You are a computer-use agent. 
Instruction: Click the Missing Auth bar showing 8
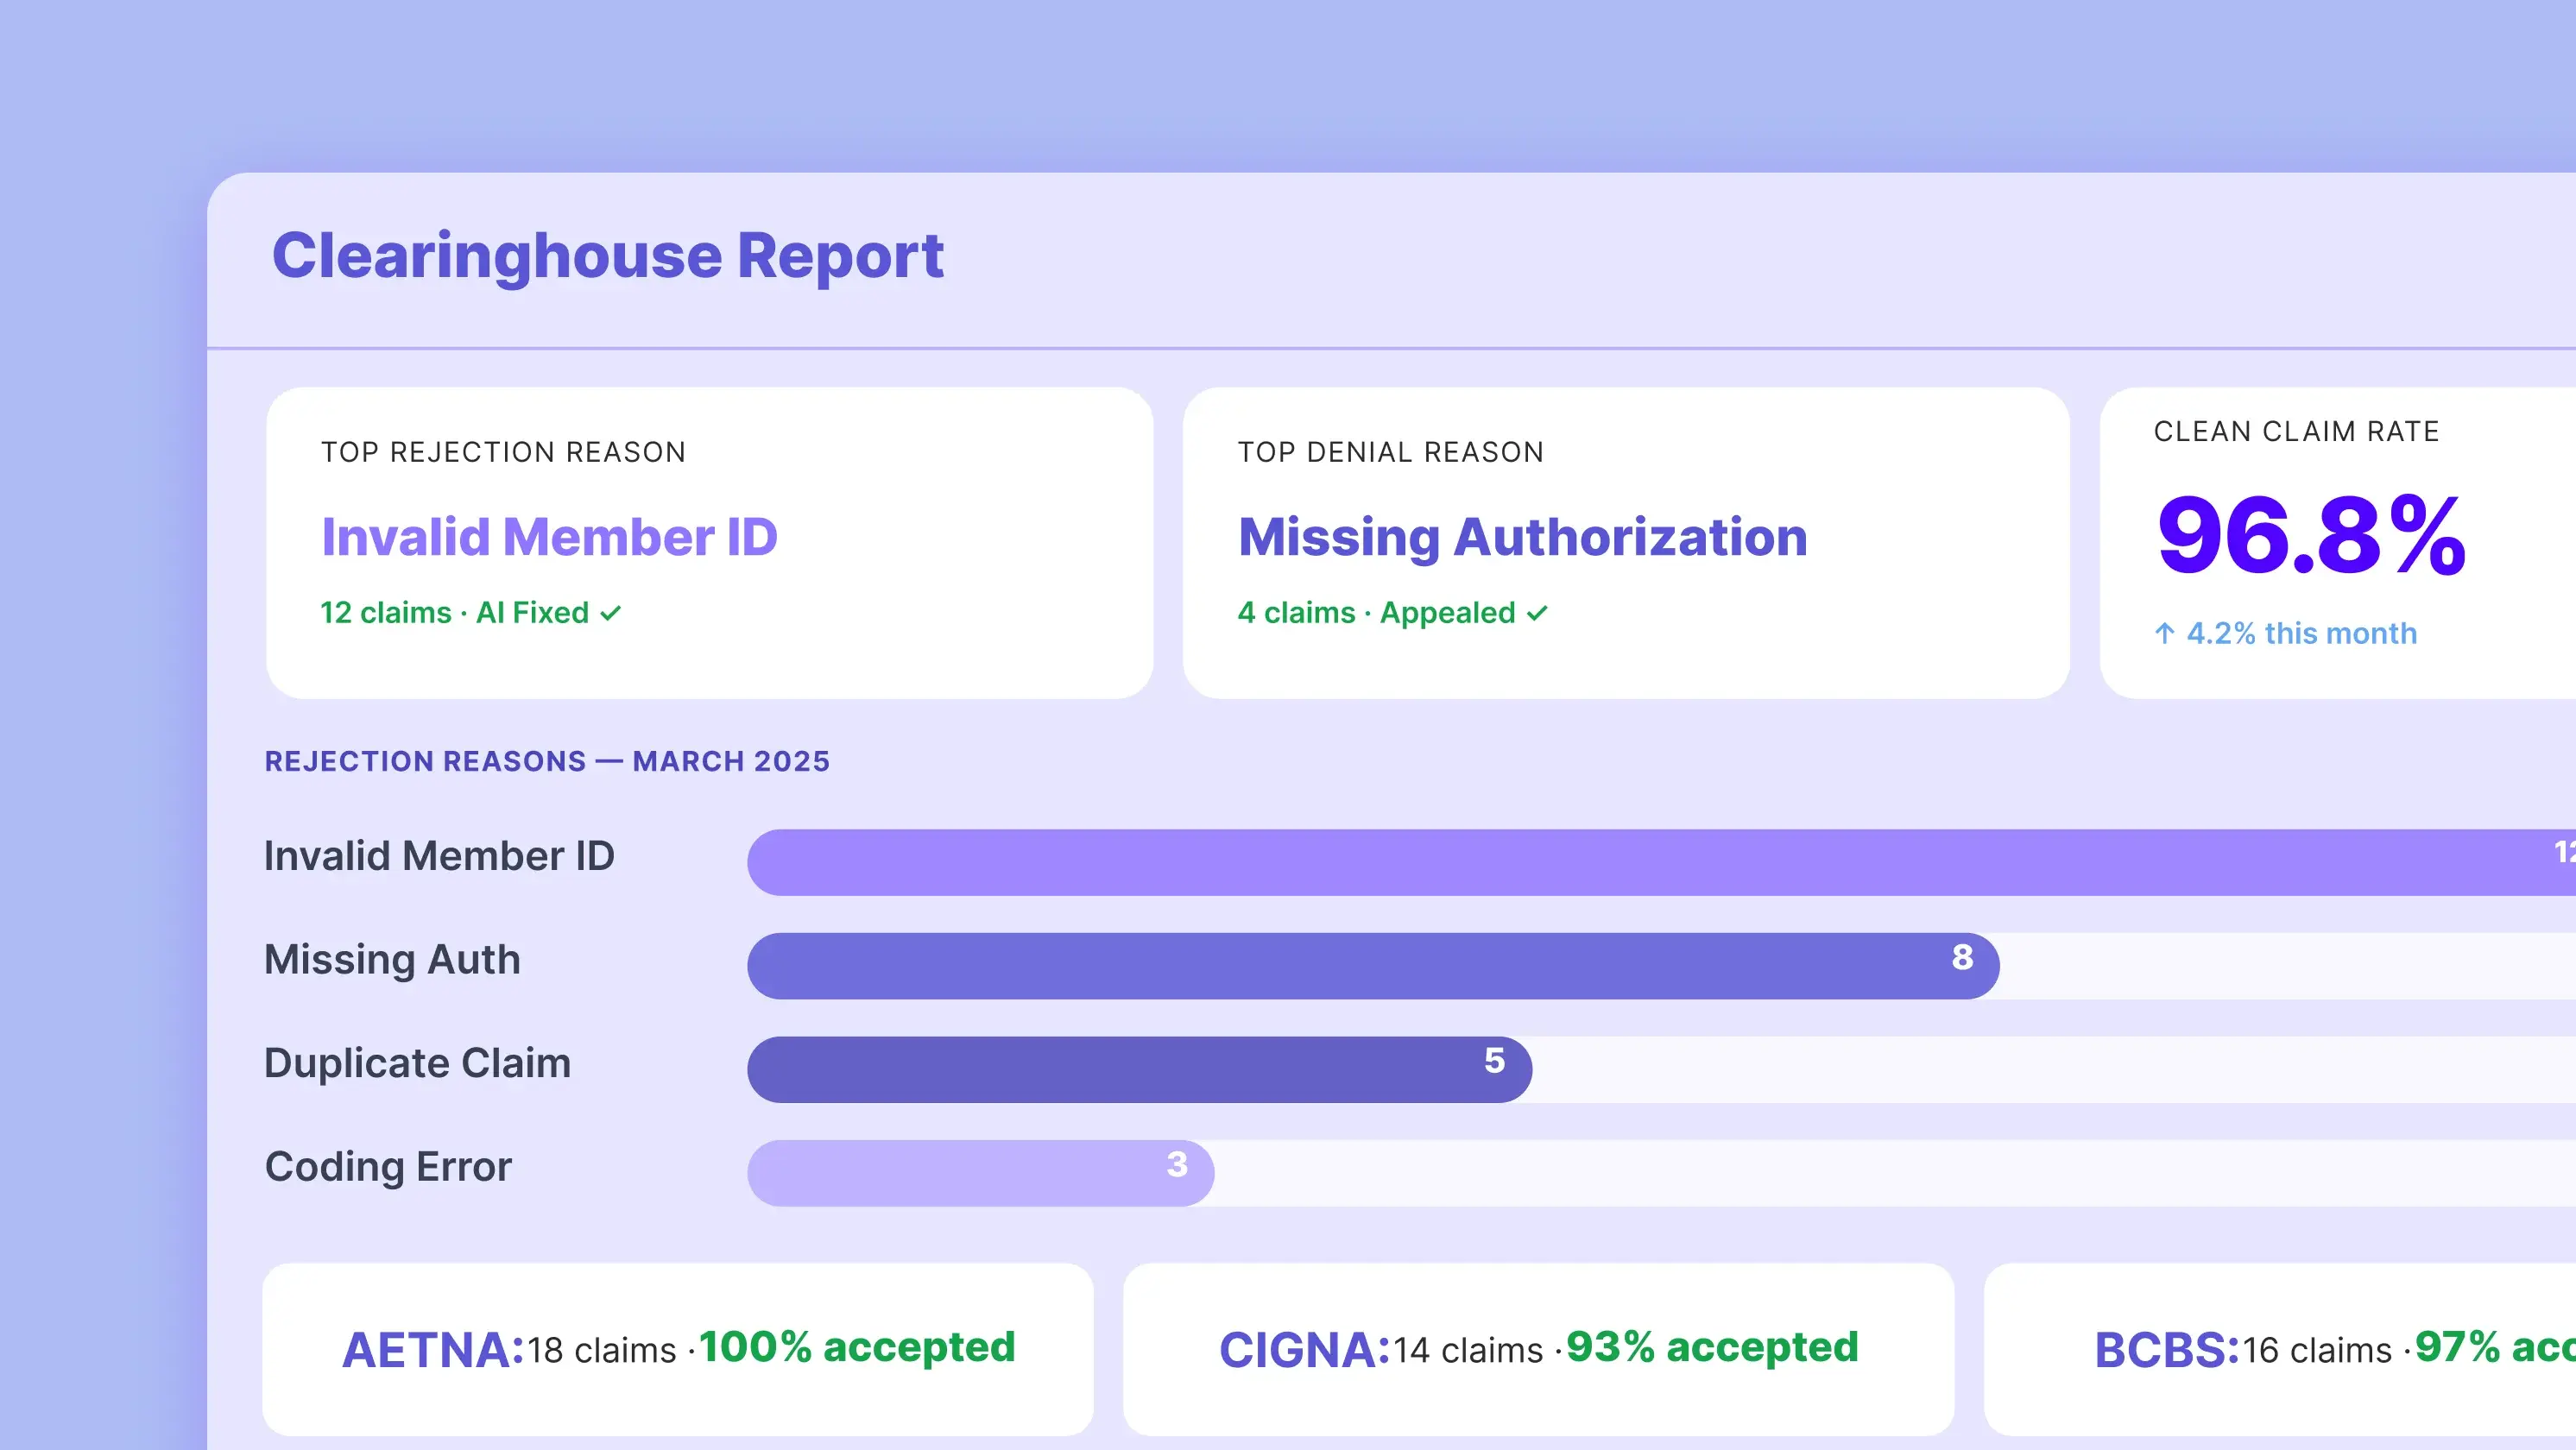point(1372,966)
